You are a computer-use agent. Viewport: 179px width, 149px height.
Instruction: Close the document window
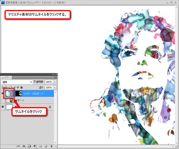coord(175,2)
